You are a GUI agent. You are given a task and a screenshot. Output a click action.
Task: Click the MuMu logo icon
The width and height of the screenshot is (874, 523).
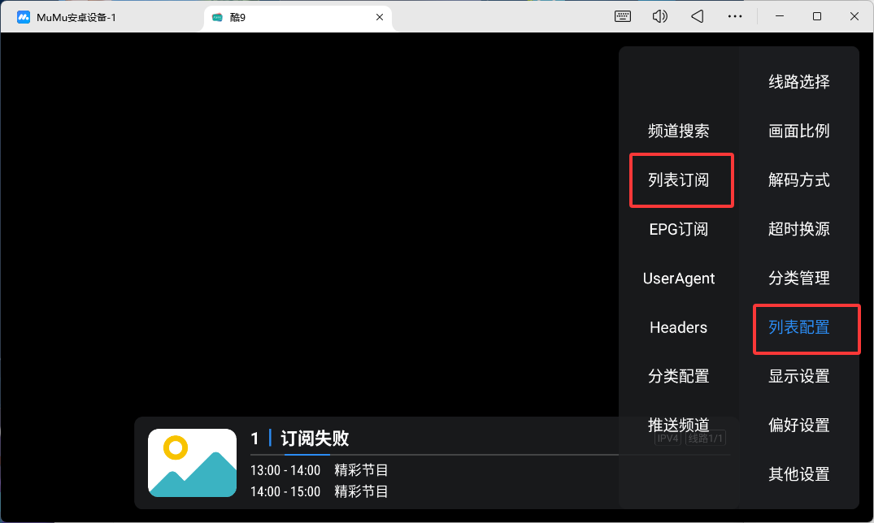click(x=24, y=17)
